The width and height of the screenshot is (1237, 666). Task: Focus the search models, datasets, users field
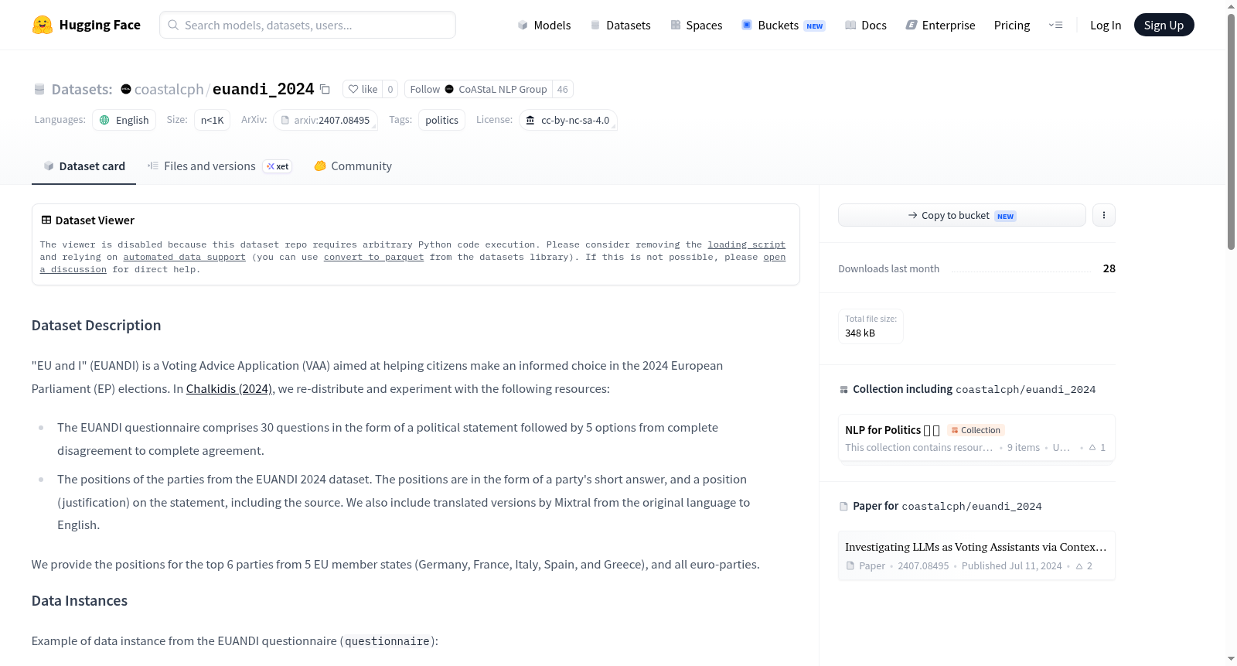(x=308, y=25)
